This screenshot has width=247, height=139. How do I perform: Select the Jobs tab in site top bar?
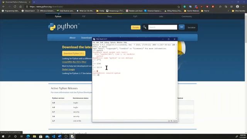coord(161,16)
